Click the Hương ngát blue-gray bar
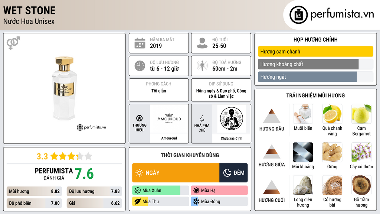The image size is (380, 214). [315, 77]
